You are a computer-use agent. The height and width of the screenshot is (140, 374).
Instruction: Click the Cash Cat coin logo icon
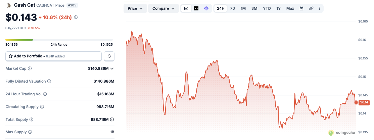click(x=9, y=5)
